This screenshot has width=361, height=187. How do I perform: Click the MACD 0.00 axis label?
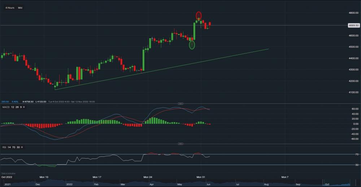click(356, 124)
